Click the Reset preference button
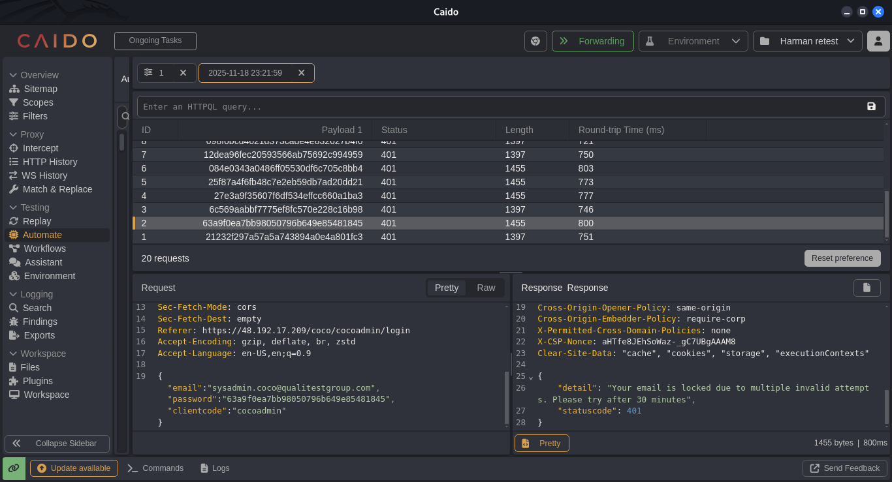Viewport: 892px width, 482px height. coord(842,258)
